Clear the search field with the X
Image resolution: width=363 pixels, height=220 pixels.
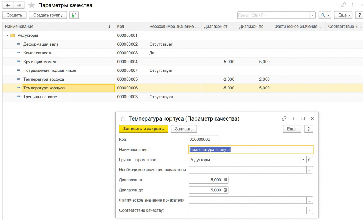(x=313, y=15)
